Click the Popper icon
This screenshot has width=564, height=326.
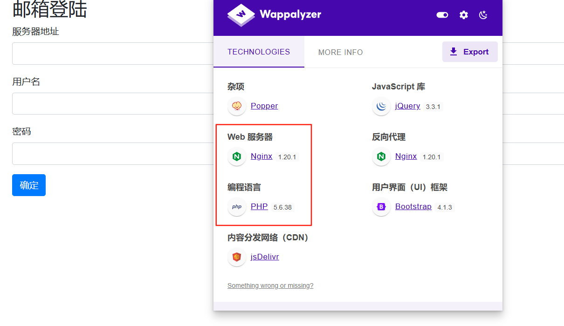(x=237, y=106)
